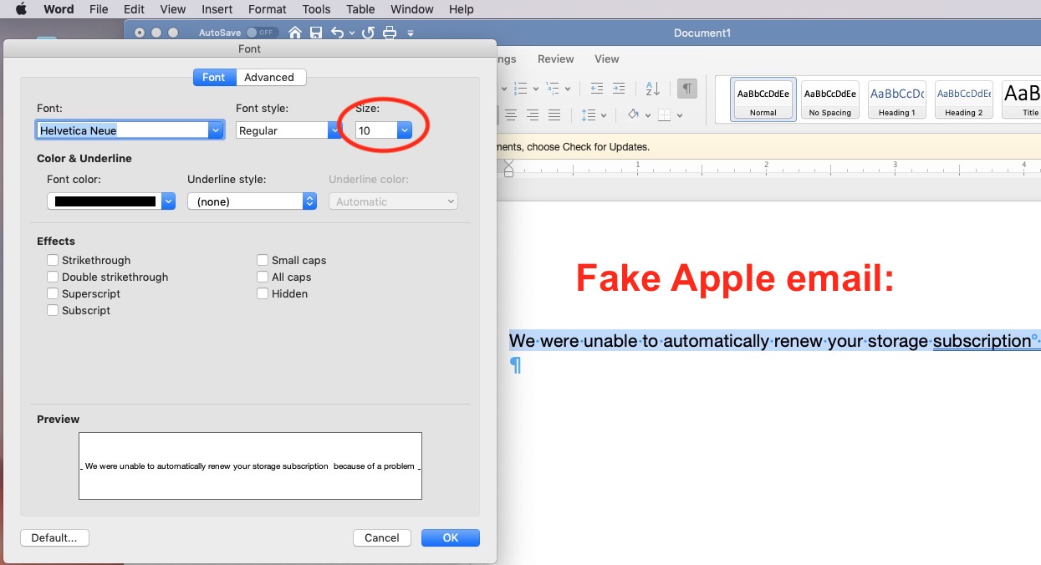Screen dimensions: 1041x565
Task: Turn on the Subscript effect
Action: point(54,310)
